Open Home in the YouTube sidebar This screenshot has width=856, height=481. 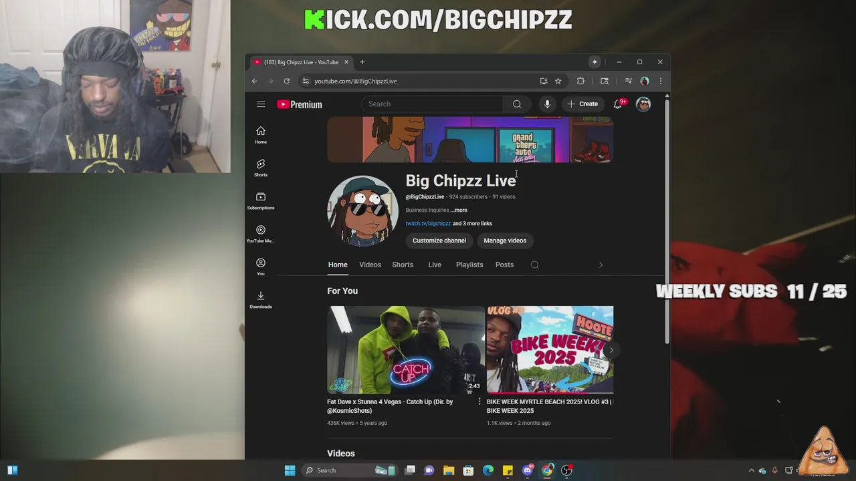(x=261, y=135)
